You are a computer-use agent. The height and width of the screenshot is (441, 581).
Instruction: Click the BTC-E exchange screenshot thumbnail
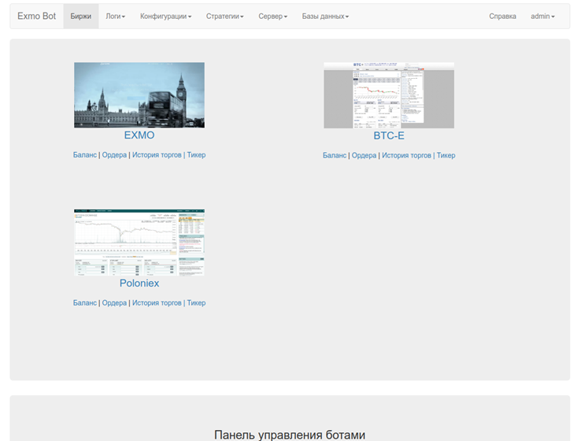389,95
